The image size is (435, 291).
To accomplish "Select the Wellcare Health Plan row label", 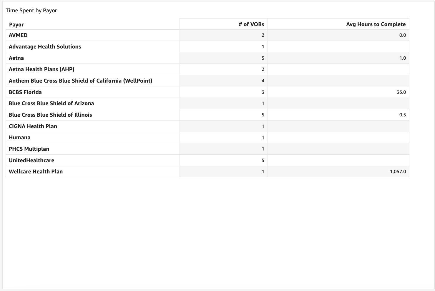I will point(36,172).
